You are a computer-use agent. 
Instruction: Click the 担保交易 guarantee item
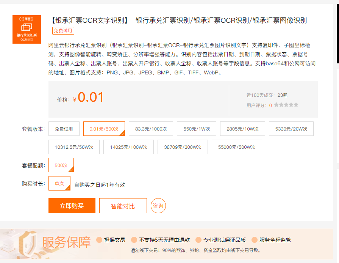(111, 239)
